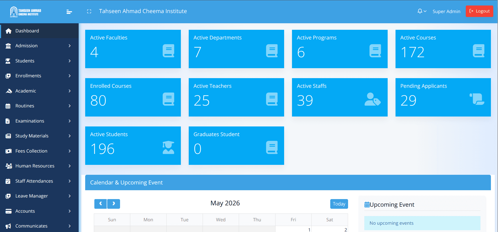Viewport: 498px width, 232px height.
Task: Click the Wed column header in calendar
Action: 221,220
